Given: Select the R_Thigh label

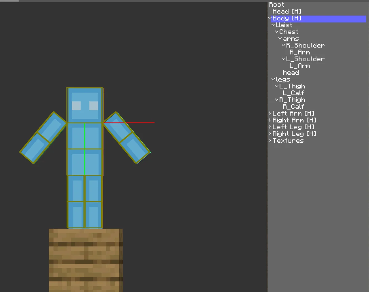Looking at the screenshot, I should (292, 100).
